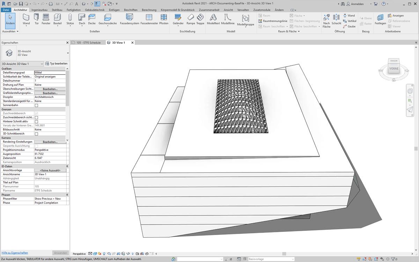Click the Detaillierungsgrad Mittel field
Image resolution: width=419 pixels, height=262 pixels.
pos(50,72)
